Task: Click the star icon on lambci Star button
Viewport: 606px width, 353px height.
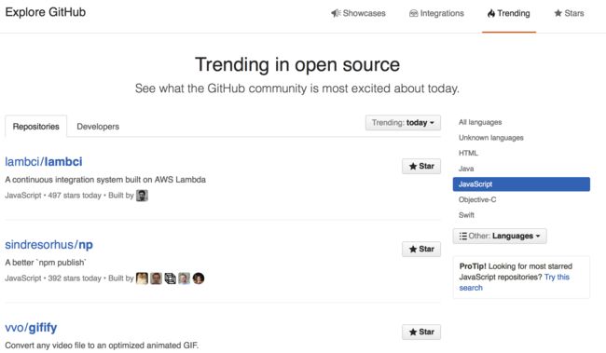Action: 413,166
